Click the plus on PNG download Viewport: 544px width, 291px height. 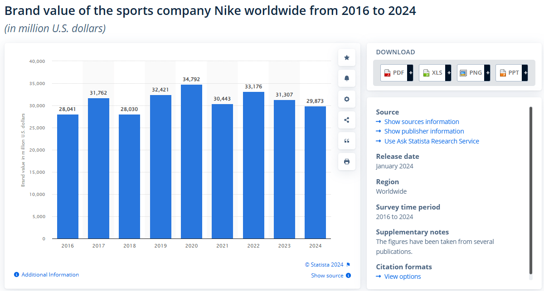[487, 73]
